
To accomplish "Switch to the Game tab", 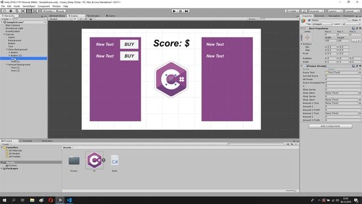I will [111, 16].
